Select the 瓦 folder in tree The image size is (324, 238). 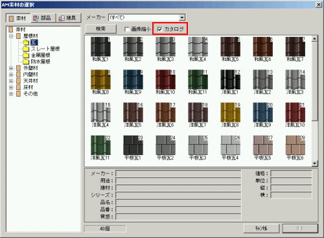[34, 42]
